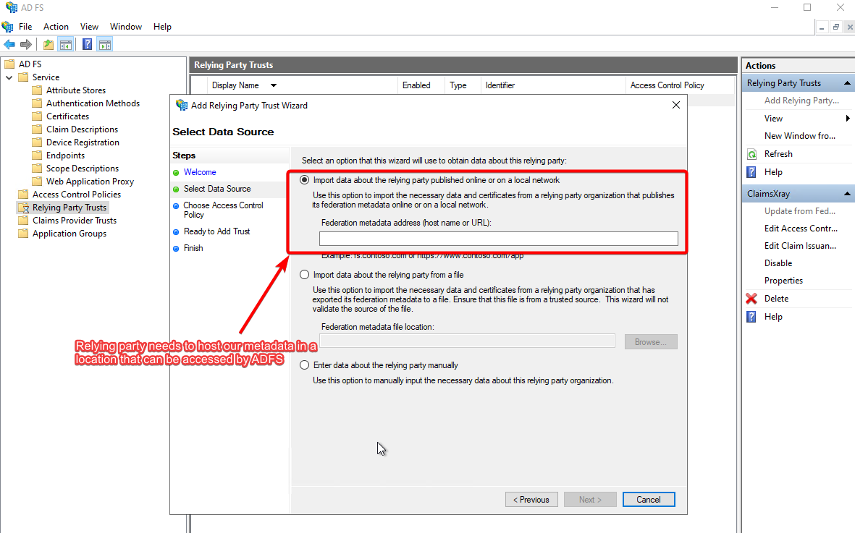Click Edit Access Control Policy action

tap(801, 229)
